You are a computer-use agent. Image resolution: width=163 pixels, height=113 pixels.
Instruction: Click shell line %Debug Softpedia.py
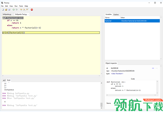coord(18,93)
